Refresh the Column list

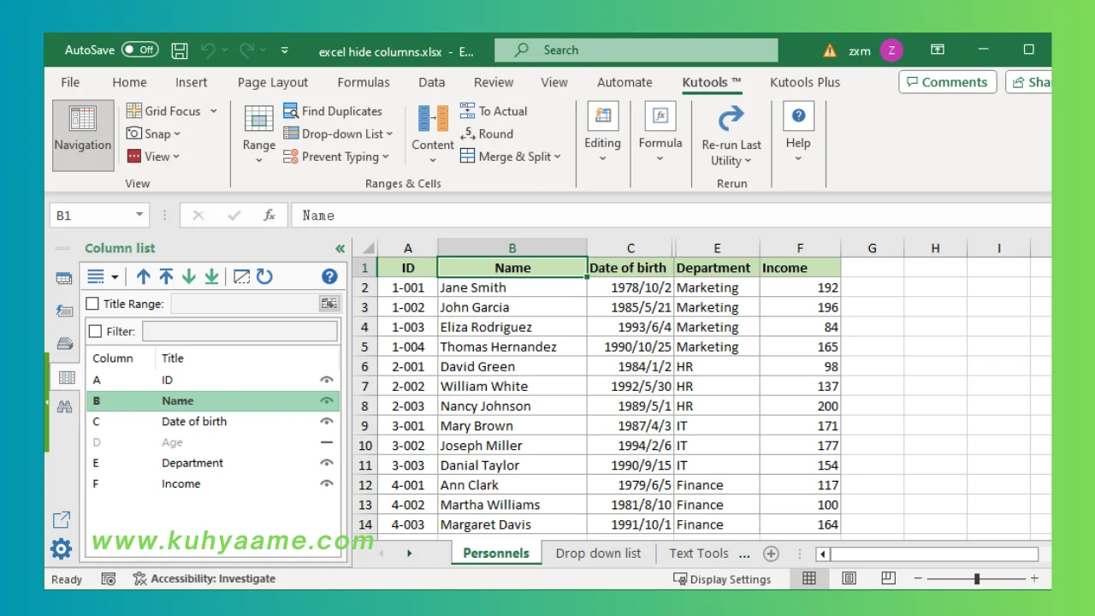264,276
